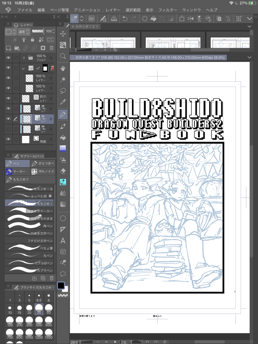
Task: Click the layer opacity slider bar
Action: (x=38, y=31)
